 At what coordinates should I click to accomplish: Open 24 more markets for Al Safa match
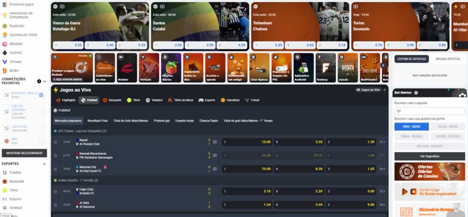coord(382,205)
